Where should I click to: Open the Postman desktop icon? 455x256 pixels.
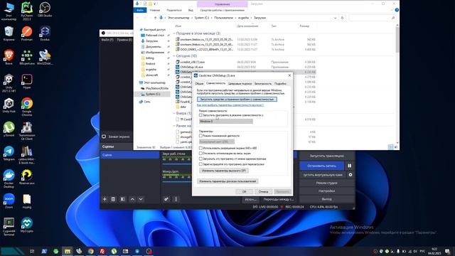(x=27, y=33)
